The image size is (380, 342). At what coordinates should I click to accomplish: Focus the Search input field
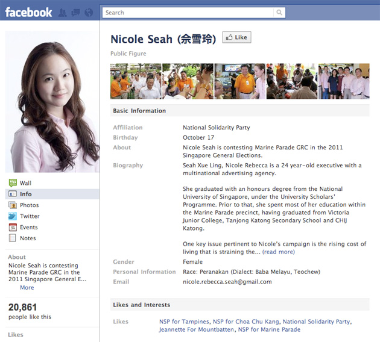[188, 13]
